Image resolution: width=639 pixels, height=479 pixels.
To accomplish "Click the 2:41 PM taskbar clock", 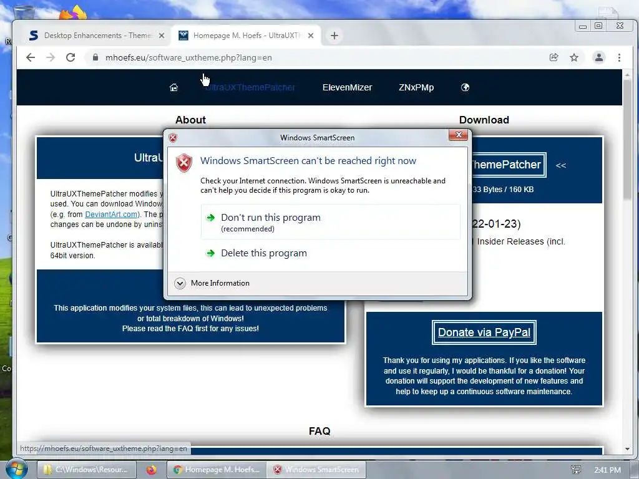I will tap(607, 470).
